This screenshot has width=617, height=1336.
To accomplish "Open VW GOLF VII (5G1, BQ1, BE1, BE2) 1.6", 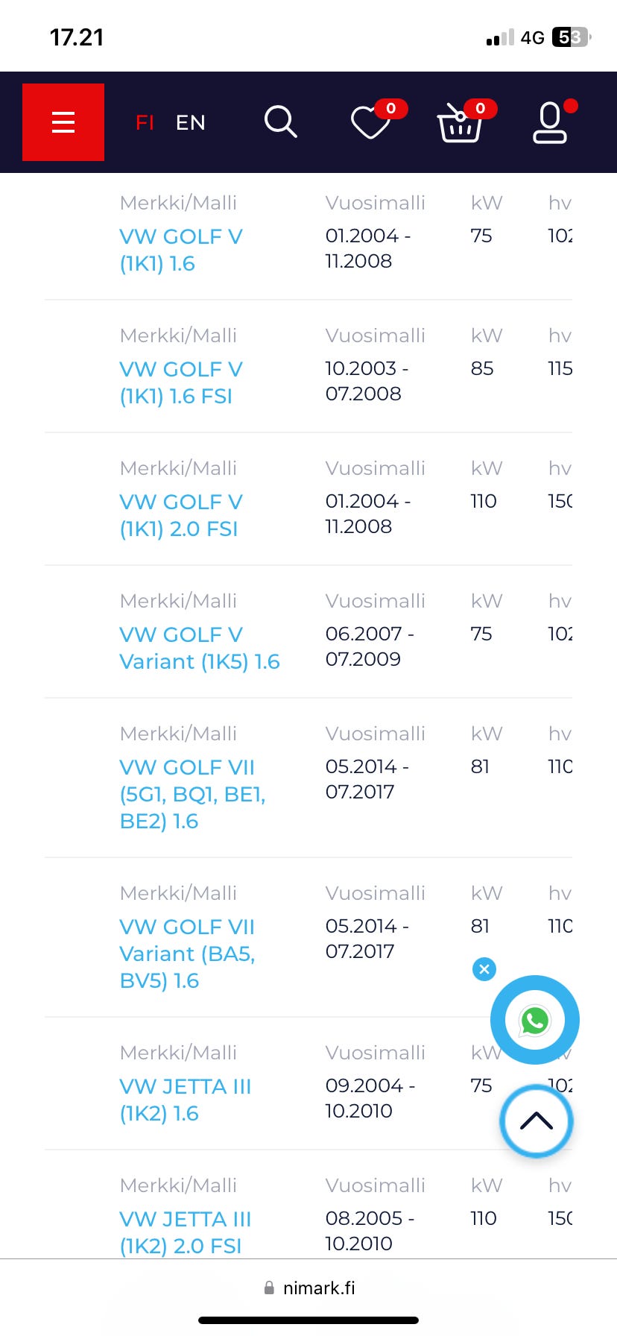I will coord(192,794).
